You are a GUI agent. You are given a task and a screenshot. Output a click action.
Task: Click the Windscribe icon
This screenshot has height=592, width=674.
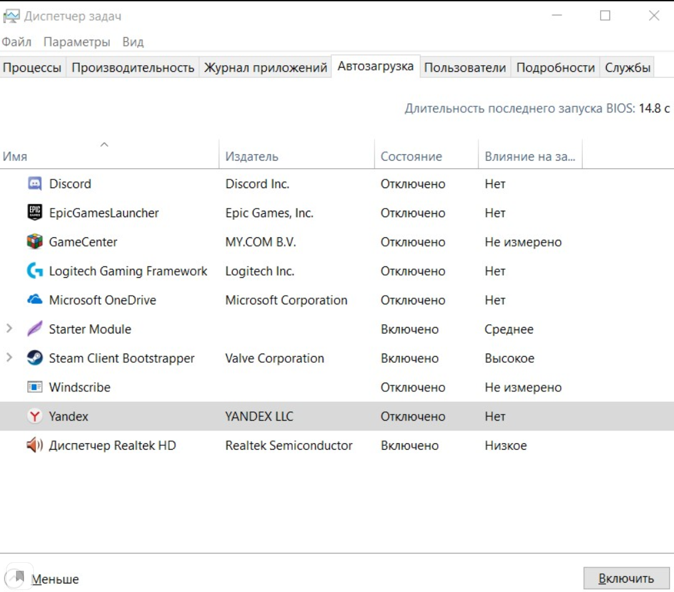pos(35,387)
